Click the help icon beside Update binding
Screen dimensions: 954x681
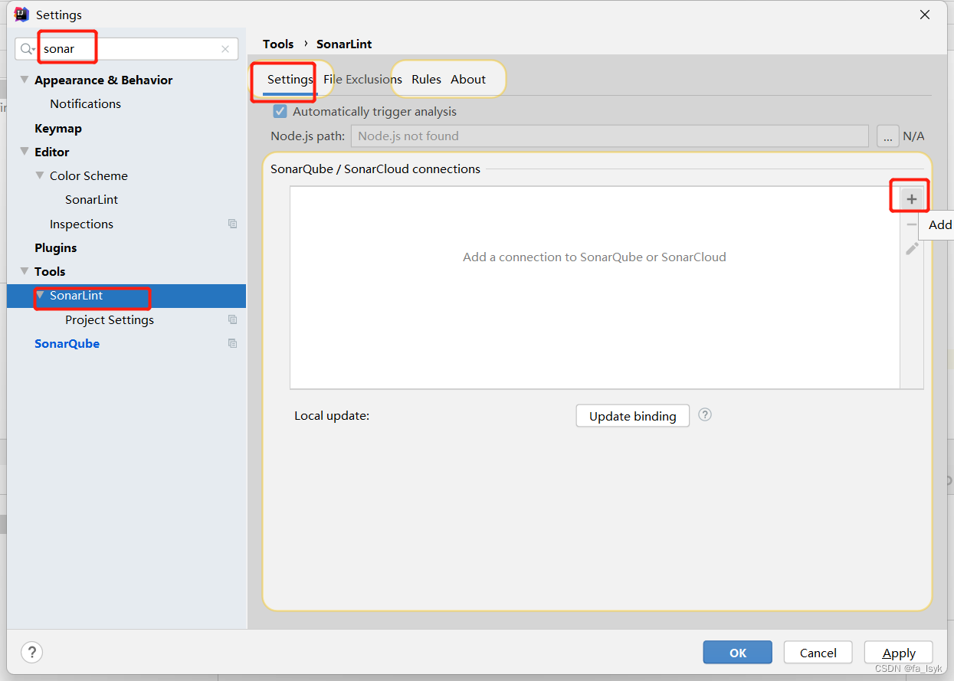tap(705, 414)
